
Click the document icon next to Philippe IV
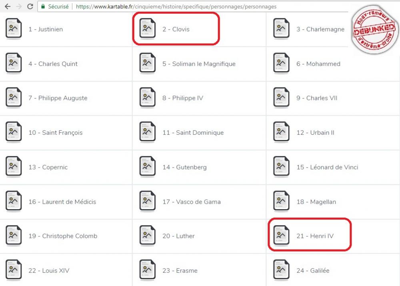(147, 98)
